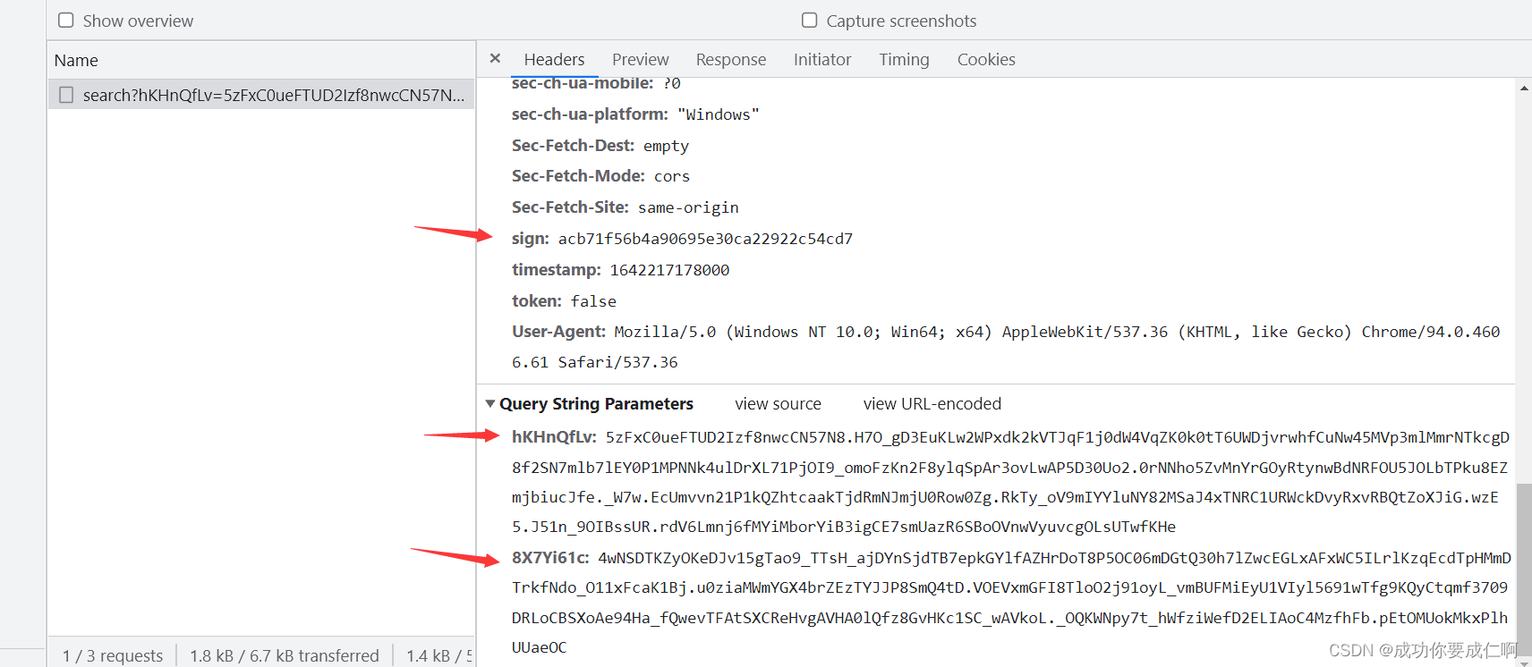Select the search?hKHnQfLv request row

[261, 95]
